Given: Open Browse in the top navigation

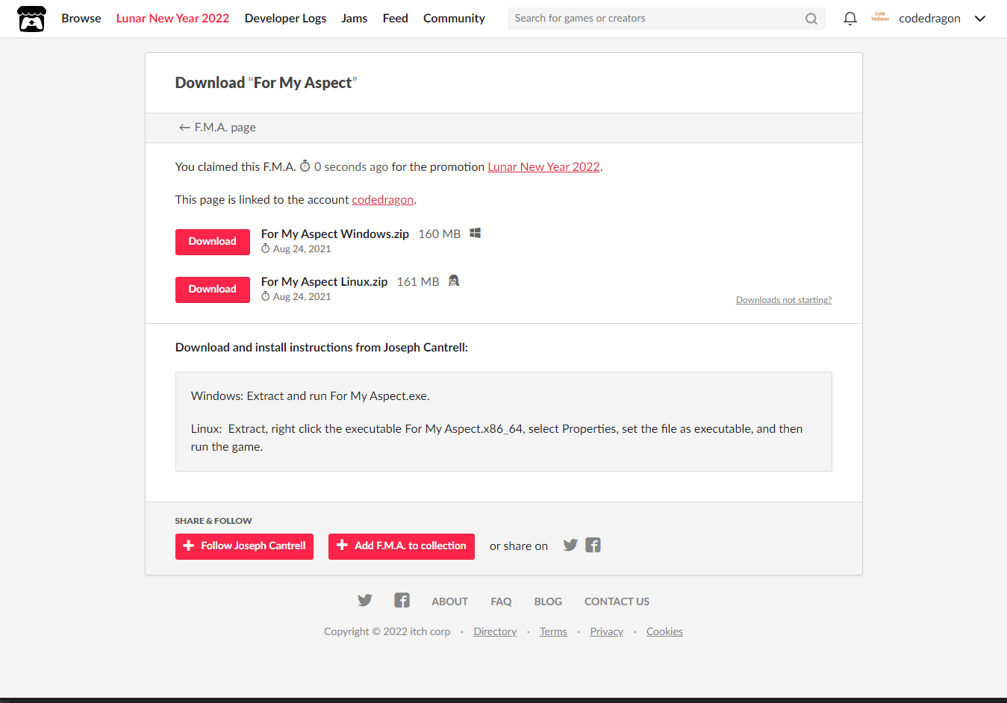Looking at the screenshot, I should (x=81, y=19).
